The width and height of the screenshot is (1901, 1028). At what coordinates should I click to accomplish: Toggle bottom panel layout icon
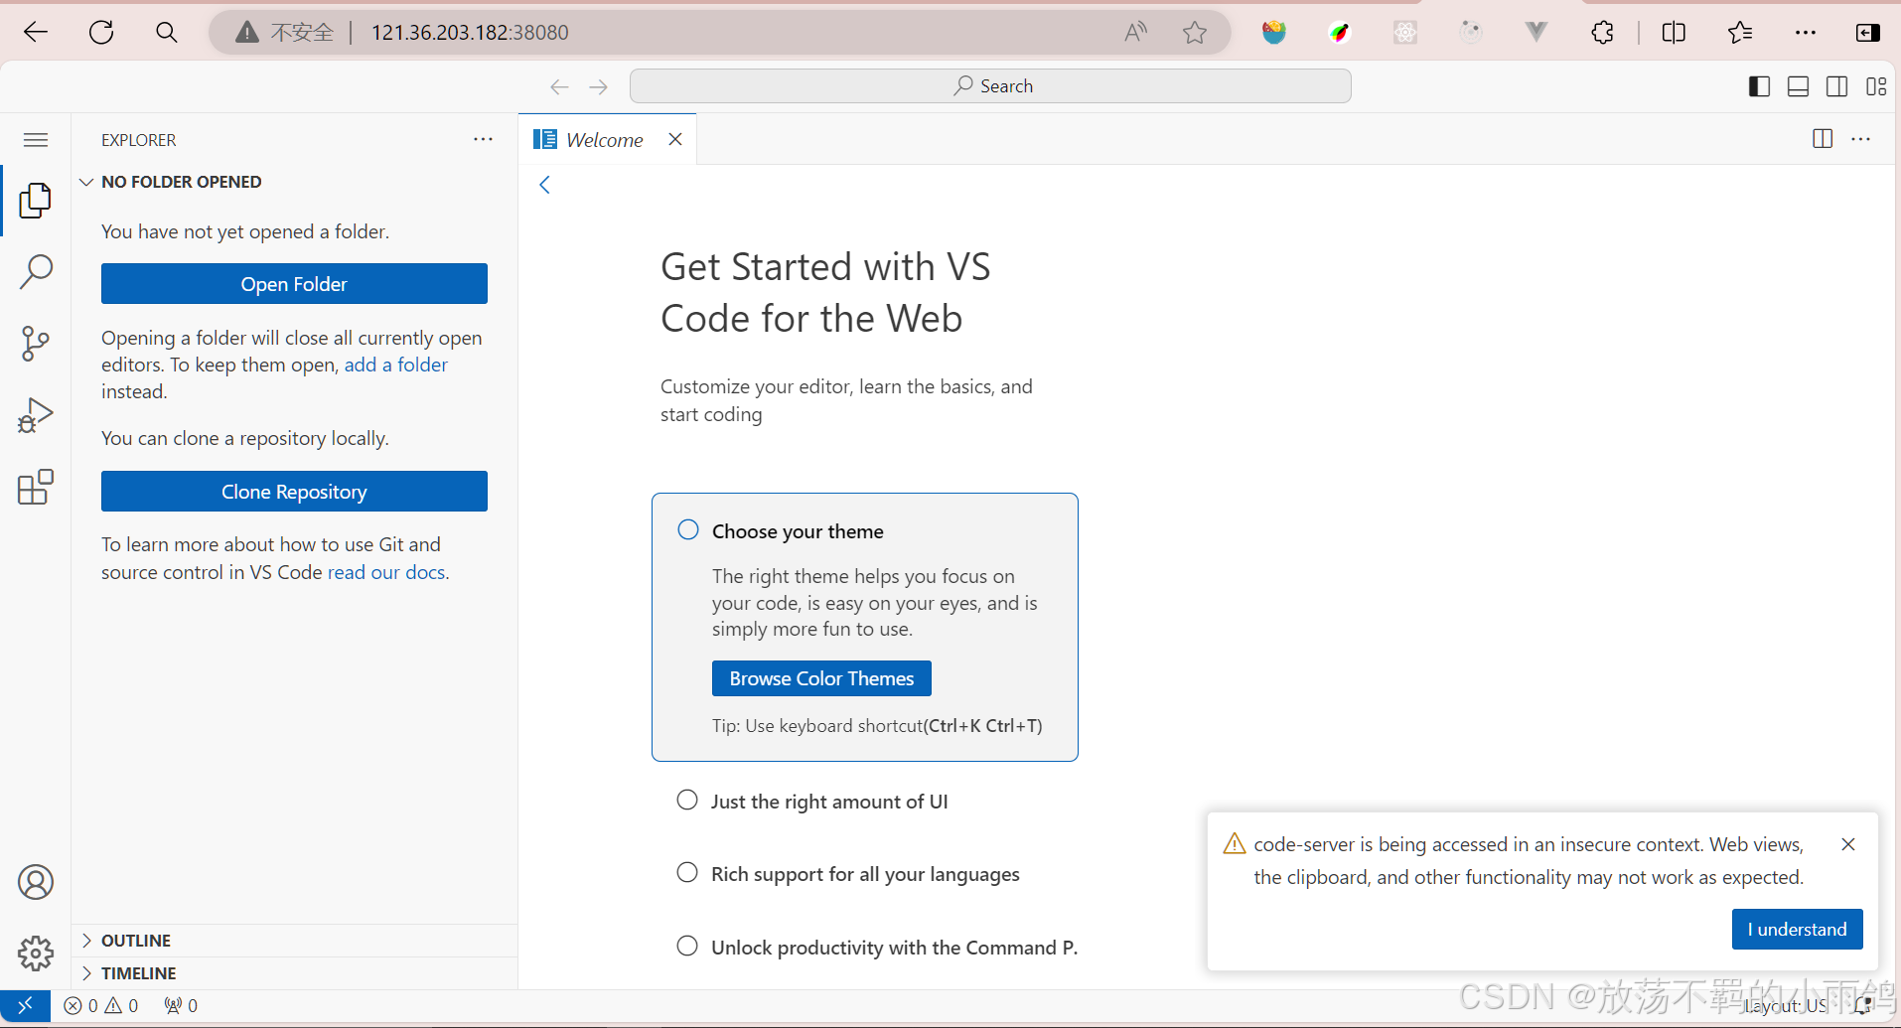click(1798, 86)
